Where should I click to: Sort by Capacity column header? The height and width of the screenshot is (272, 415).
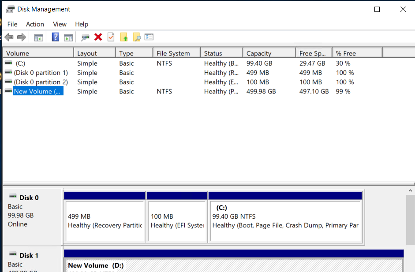point(269,53)
